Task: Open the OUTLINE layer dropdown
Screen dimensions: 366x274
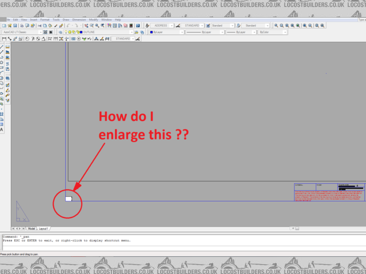Action: tap(106, 33)
